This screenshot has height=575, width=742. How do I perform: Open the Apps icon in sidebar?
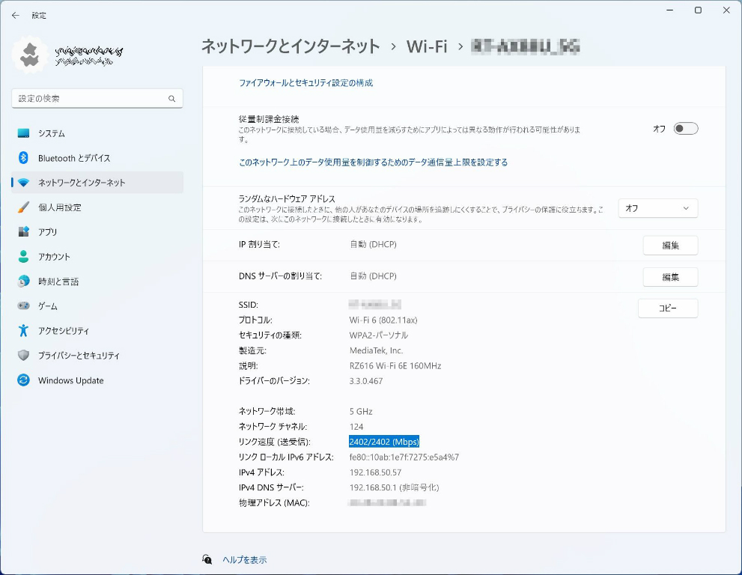tap(23, 232)
